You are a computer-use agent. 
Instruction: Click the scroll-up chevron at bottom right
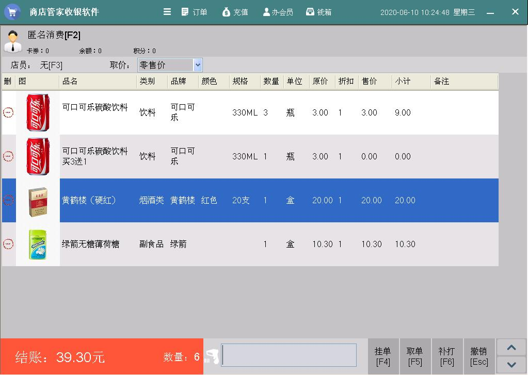(511, 347)
